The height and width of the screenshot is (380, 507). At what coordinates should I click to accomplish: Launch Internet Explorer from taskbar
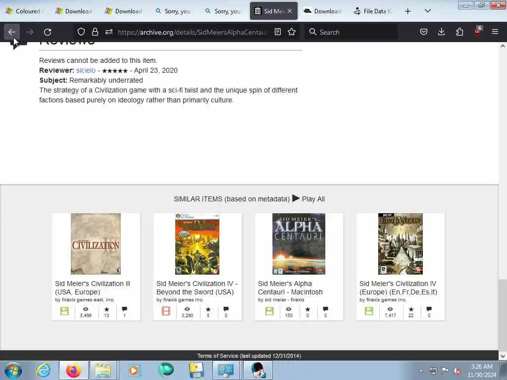click(x=44, y=370)
